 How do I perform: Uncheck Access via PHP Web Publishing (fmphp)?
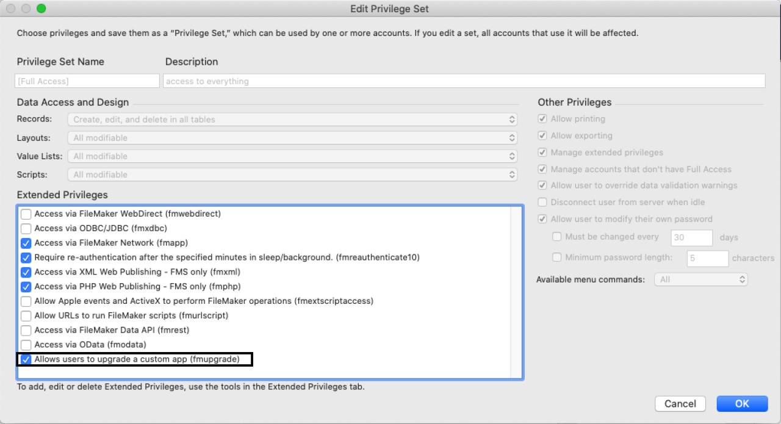26,287
